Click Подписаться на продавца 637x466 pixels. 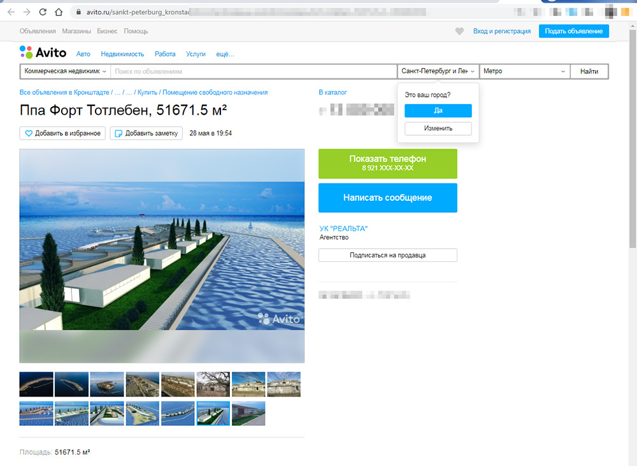(387, 255)
